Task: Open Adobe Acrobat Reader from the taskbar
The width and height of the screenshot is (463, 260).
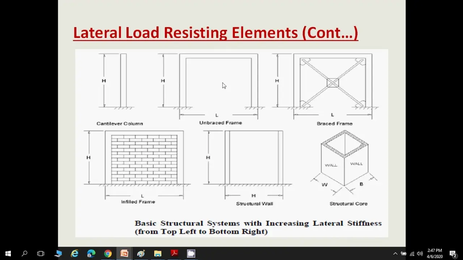Action: pos(174,253)
